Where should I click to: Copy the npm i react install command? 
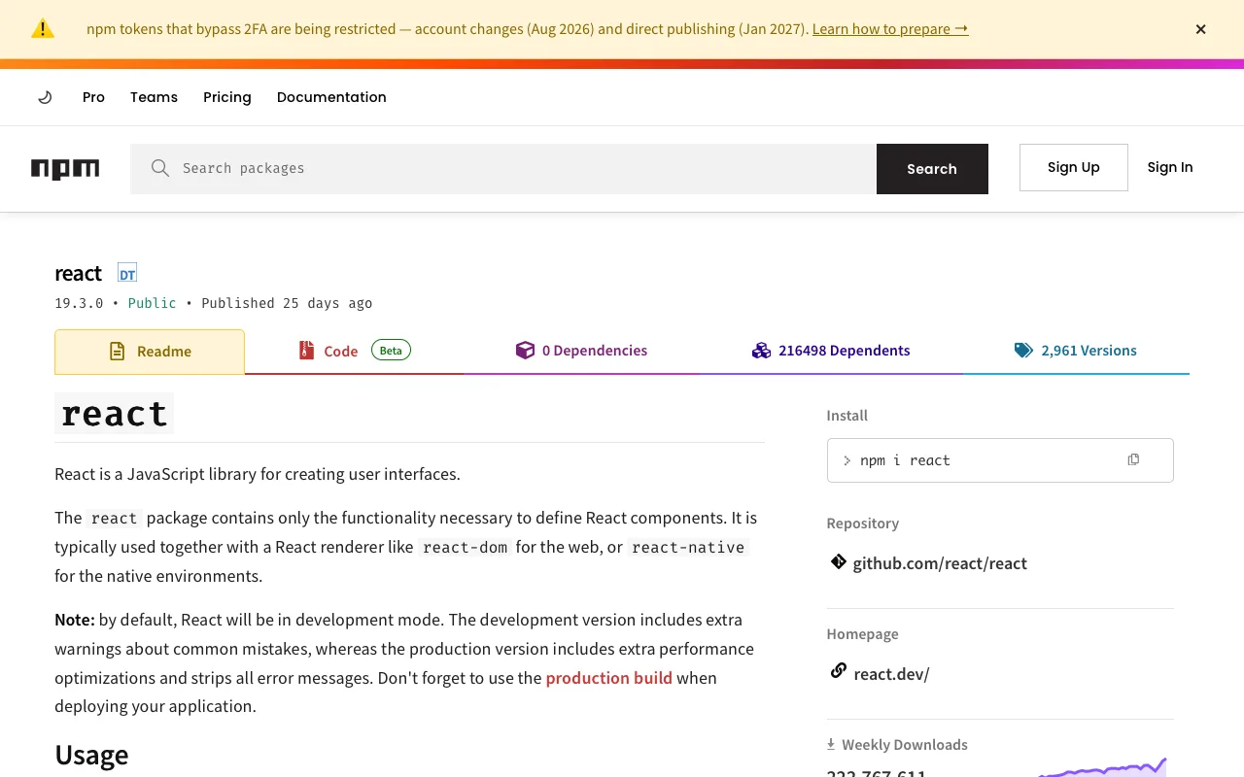tap(1133, 459)
